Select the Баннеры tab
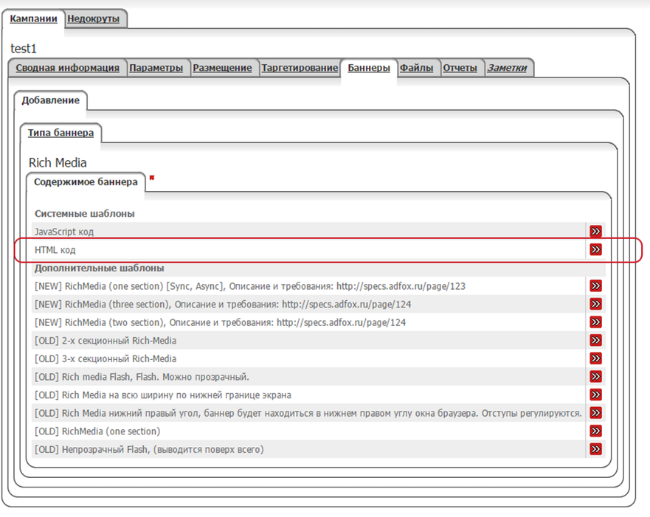The height and width of the screenshot is (517, 650). click(369, 68)
